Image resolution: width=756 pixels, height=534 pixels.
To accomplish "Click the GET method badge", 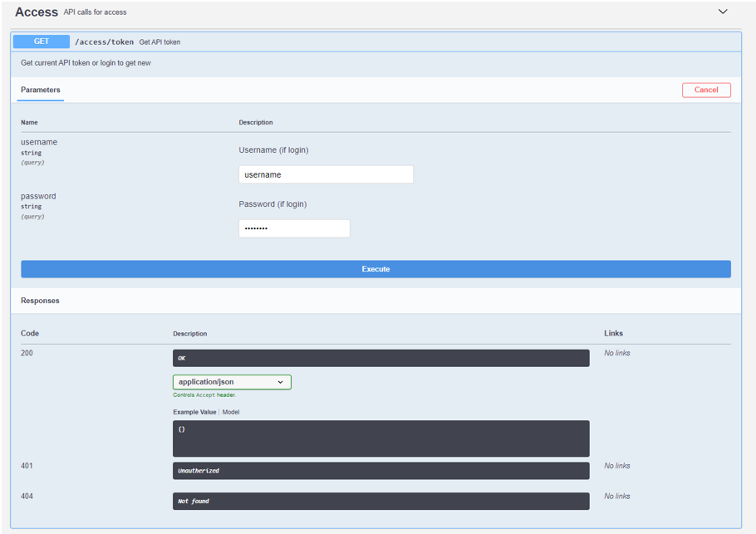I will click(42, 42).
